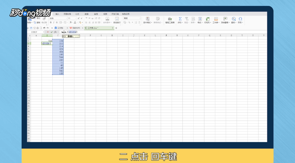Click the Merge and Center icon
295x163 pixels.
107,19
